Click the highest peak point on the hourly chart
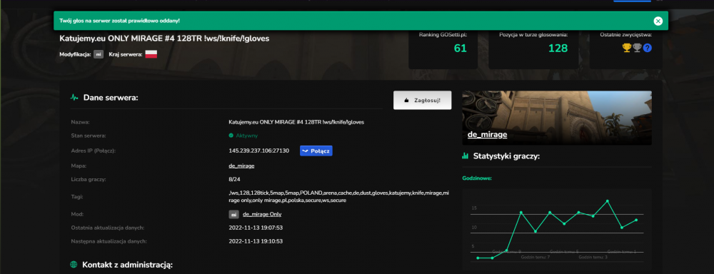This screenshot has height=274, width=714. pyautogui.click(x=607, y=201)
